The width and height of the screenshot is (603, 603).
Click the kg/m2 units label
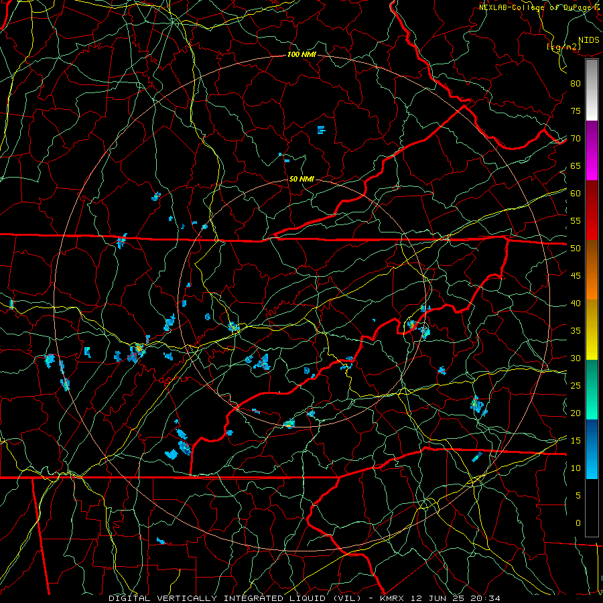tap(563, 47)
